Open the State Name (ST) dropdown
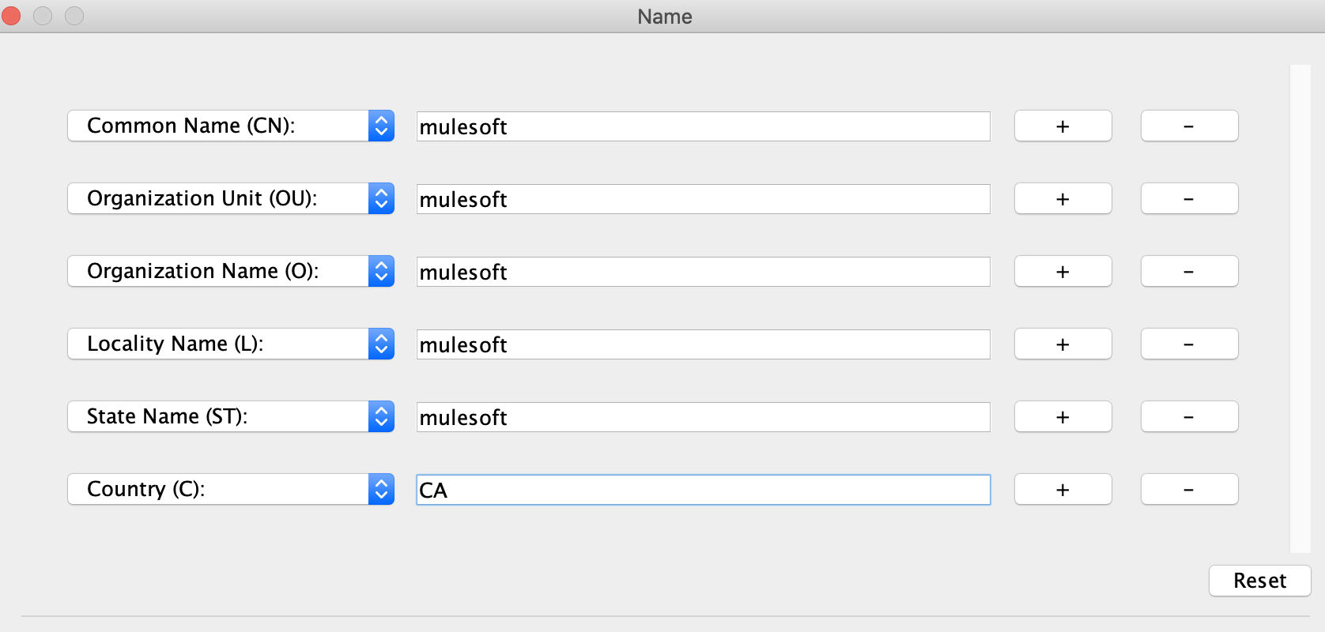 tap(230, 417)
